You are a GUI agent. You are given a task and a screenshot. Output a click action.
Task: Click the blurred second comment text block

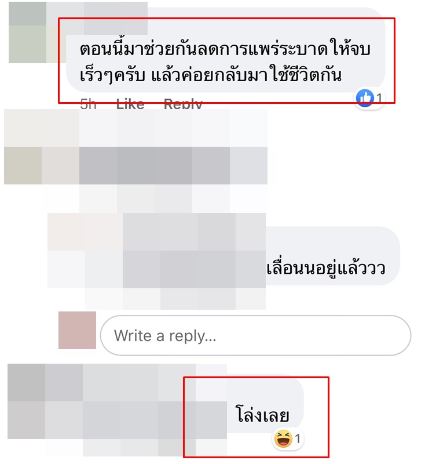point(173,161)
